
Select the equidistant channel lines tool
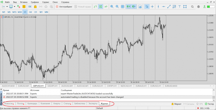click(174, 6)
